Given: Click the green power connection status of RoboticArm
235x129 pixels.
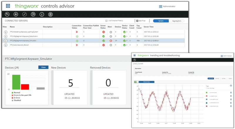Looking at the screenshot, I should (x=77, y=36).
